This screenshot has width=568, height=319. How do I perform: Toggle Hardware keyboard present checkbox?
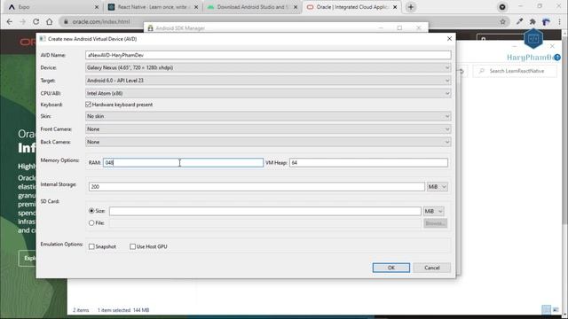click(89, 105)
